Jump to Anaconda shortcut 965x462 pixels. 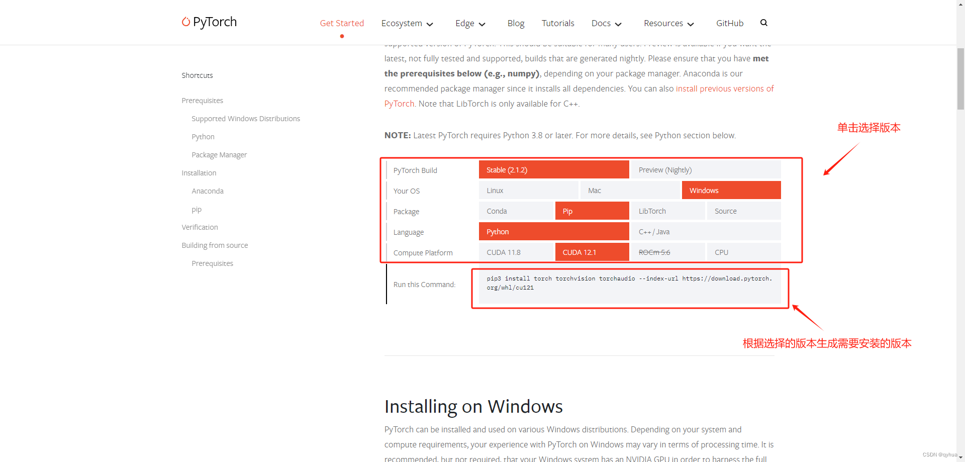(x=208, y=191)
